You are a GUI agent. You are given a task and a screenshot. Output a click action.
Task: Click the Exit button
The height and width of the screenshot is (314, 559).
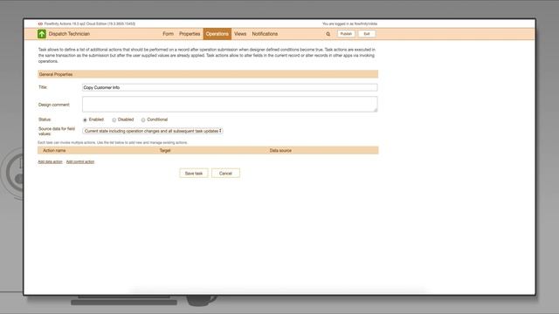367,34
